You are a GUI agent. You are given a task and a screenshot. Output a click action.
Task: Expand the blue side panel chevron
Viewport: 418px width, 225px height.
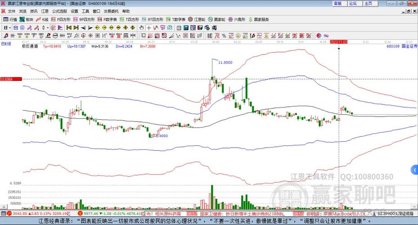tap(414, 170)
